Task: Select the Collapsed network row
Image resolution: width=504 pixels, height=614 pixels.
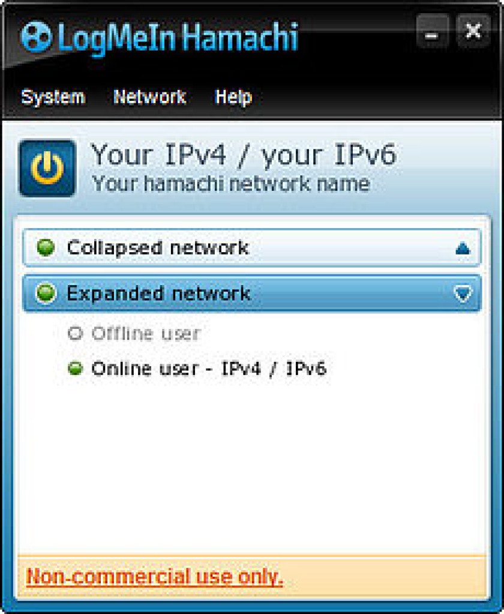Action: [252, 247]
